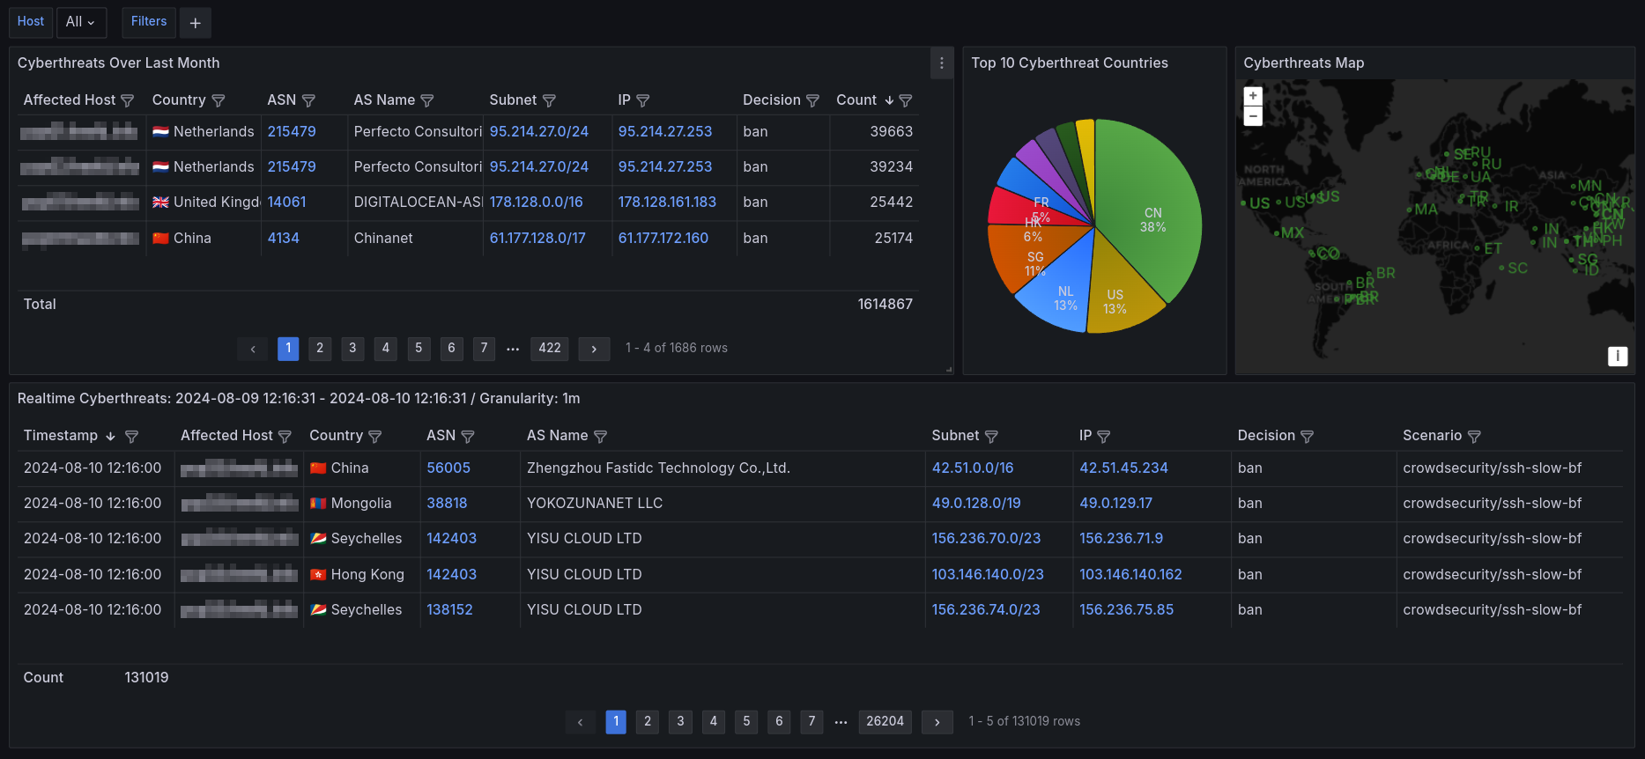Viewport: 1645px width, 759px height.
Task: Sort by the Timestamp column header
Action: tap(61, 436)
